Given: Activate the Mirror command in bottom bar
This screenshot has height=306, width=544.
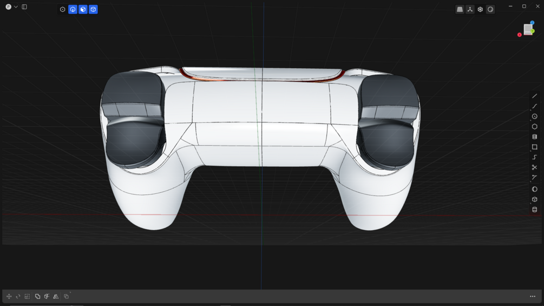Looking at the screenshot, I should click(56, 296).
